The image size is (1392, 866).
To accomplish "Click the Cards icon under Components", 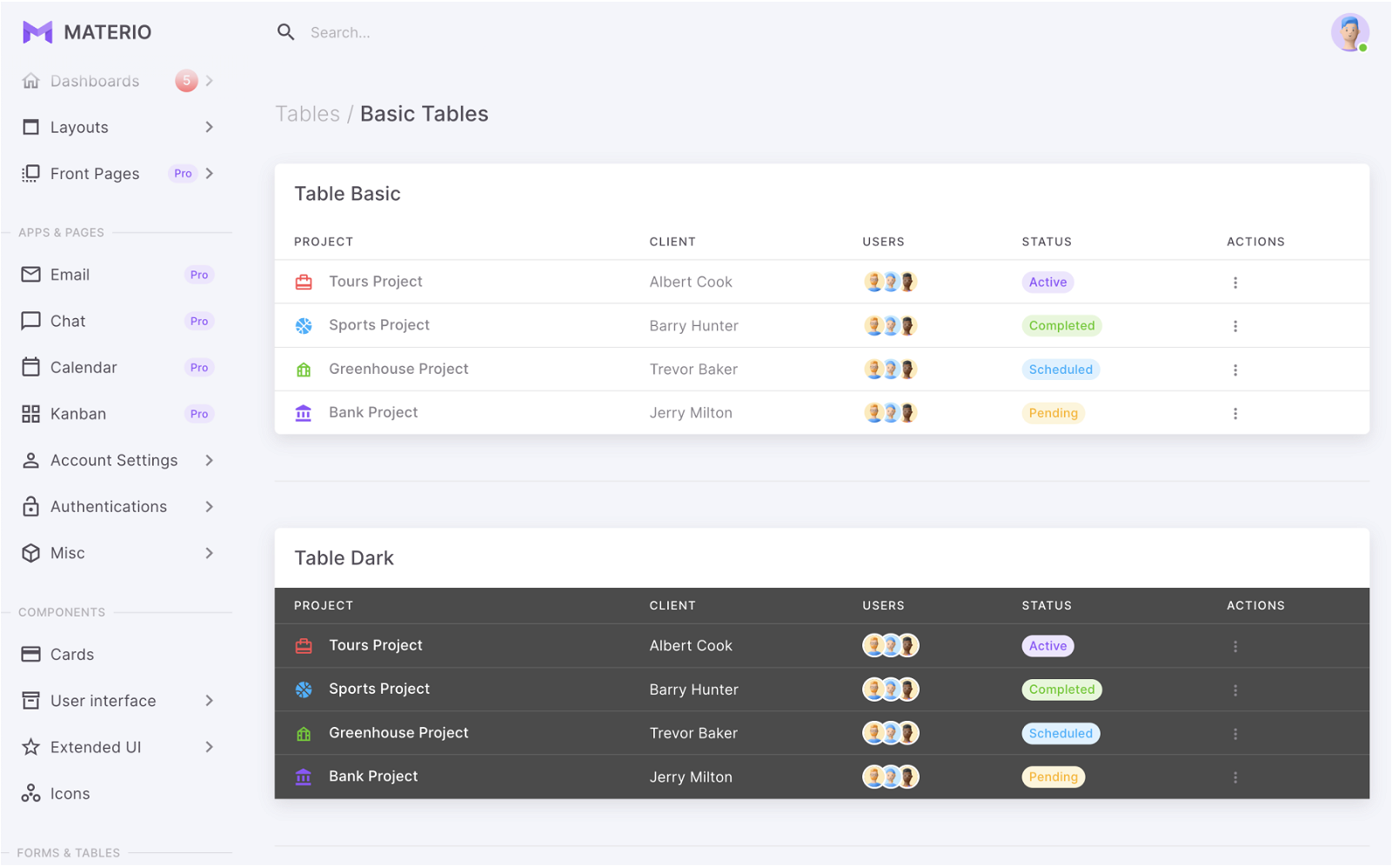I will click(x=31, y=654).
